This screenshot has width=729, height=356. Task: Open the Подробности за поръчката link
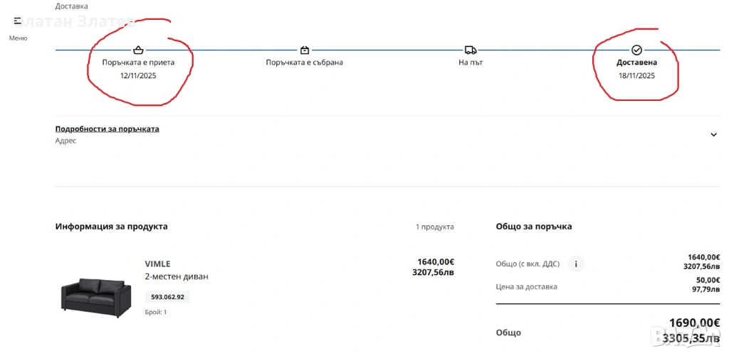107,129
